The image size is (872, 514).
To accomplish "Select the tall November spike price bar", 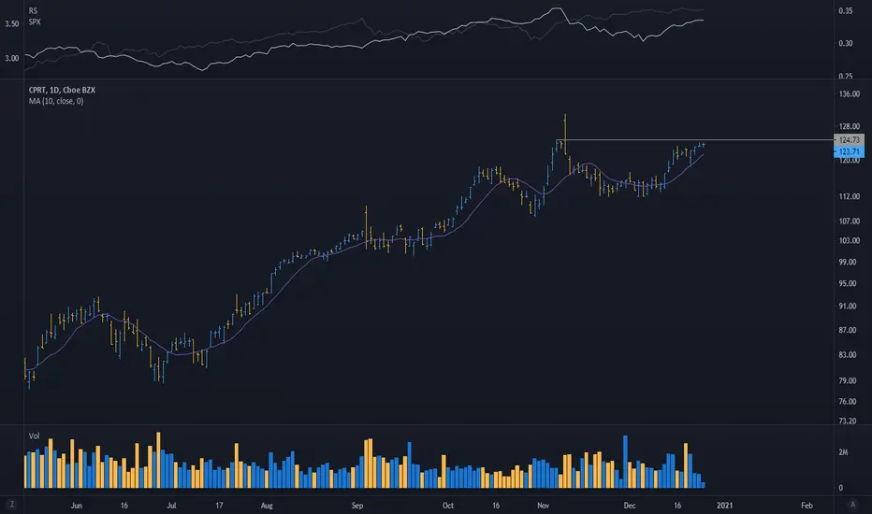I will (x=564, y=134).
